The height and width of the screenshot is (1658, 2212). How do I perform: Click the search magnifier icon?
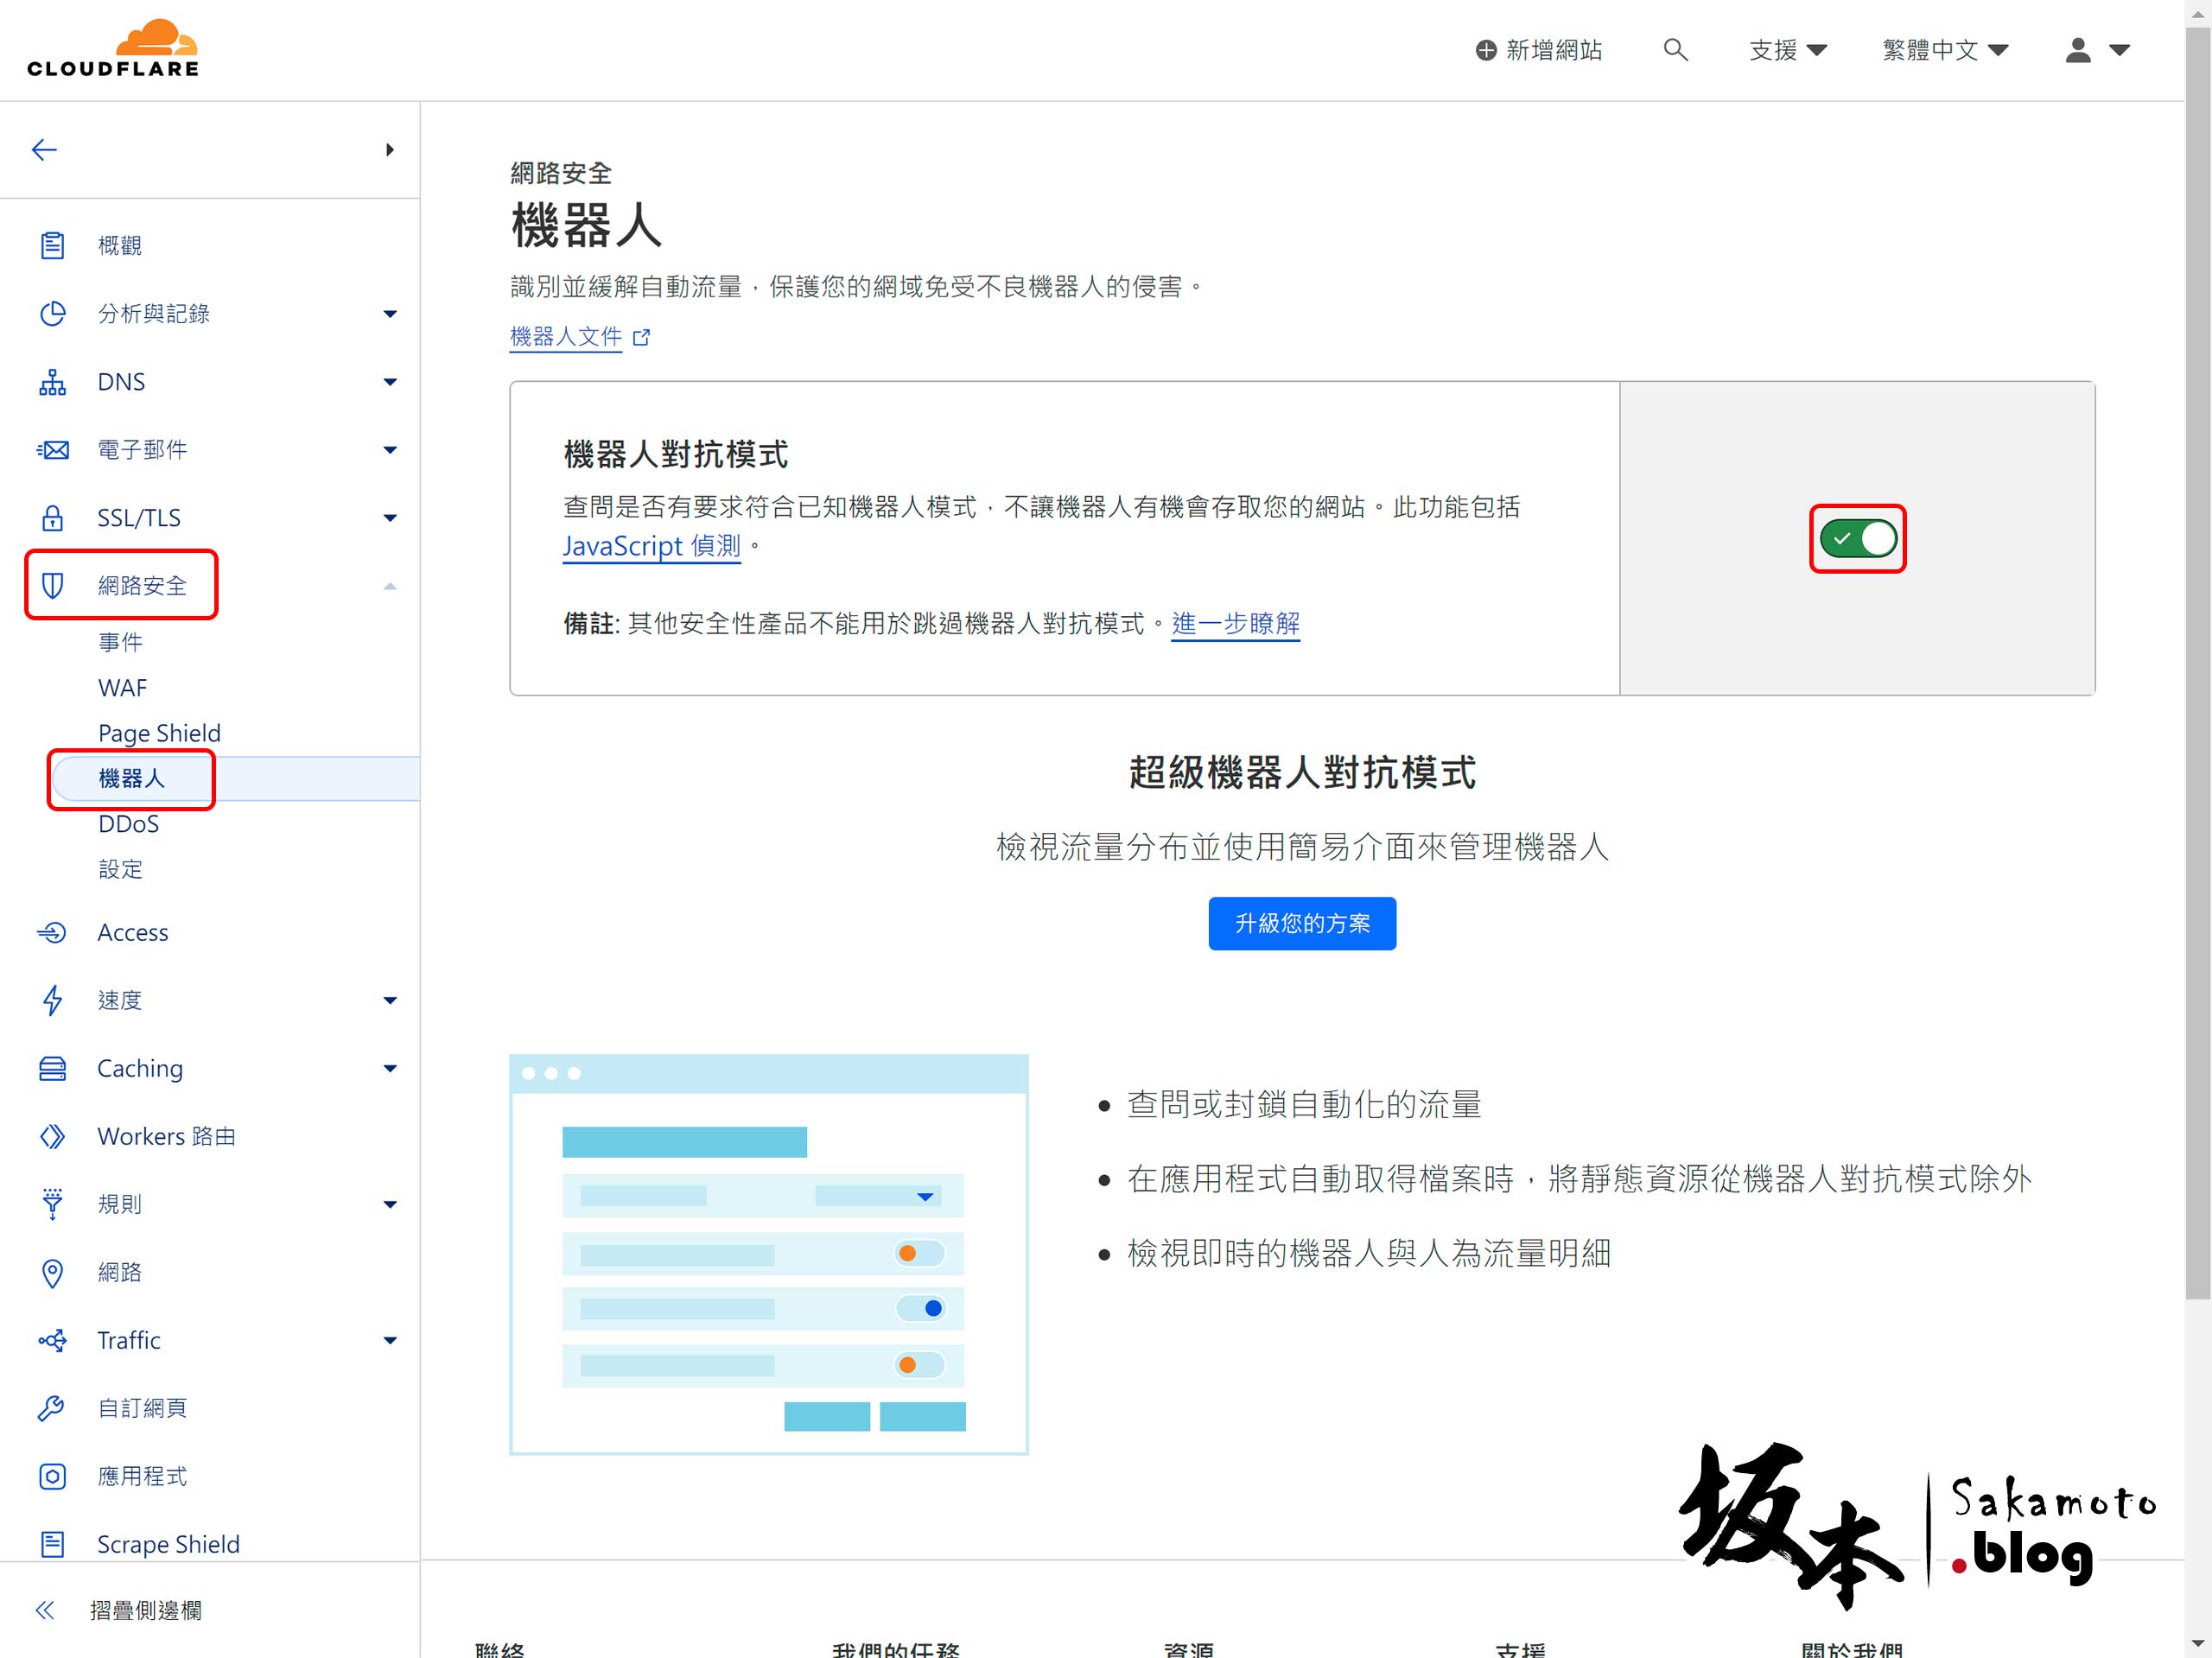tap(1676, 50)
